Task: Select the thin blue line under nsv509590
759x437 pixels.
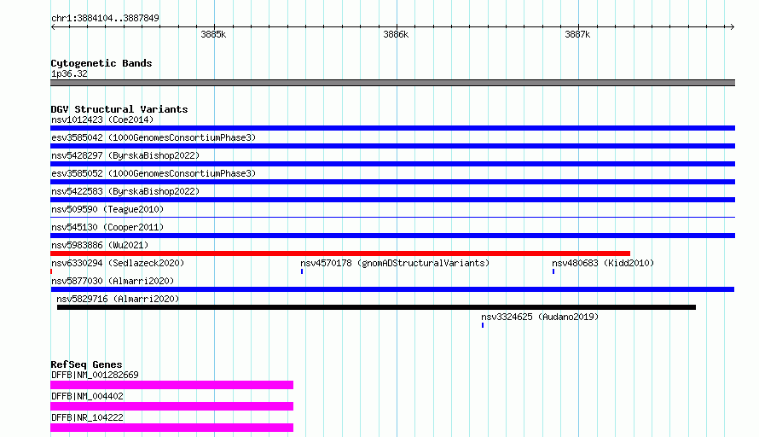Action: click(x=392, y=217)
